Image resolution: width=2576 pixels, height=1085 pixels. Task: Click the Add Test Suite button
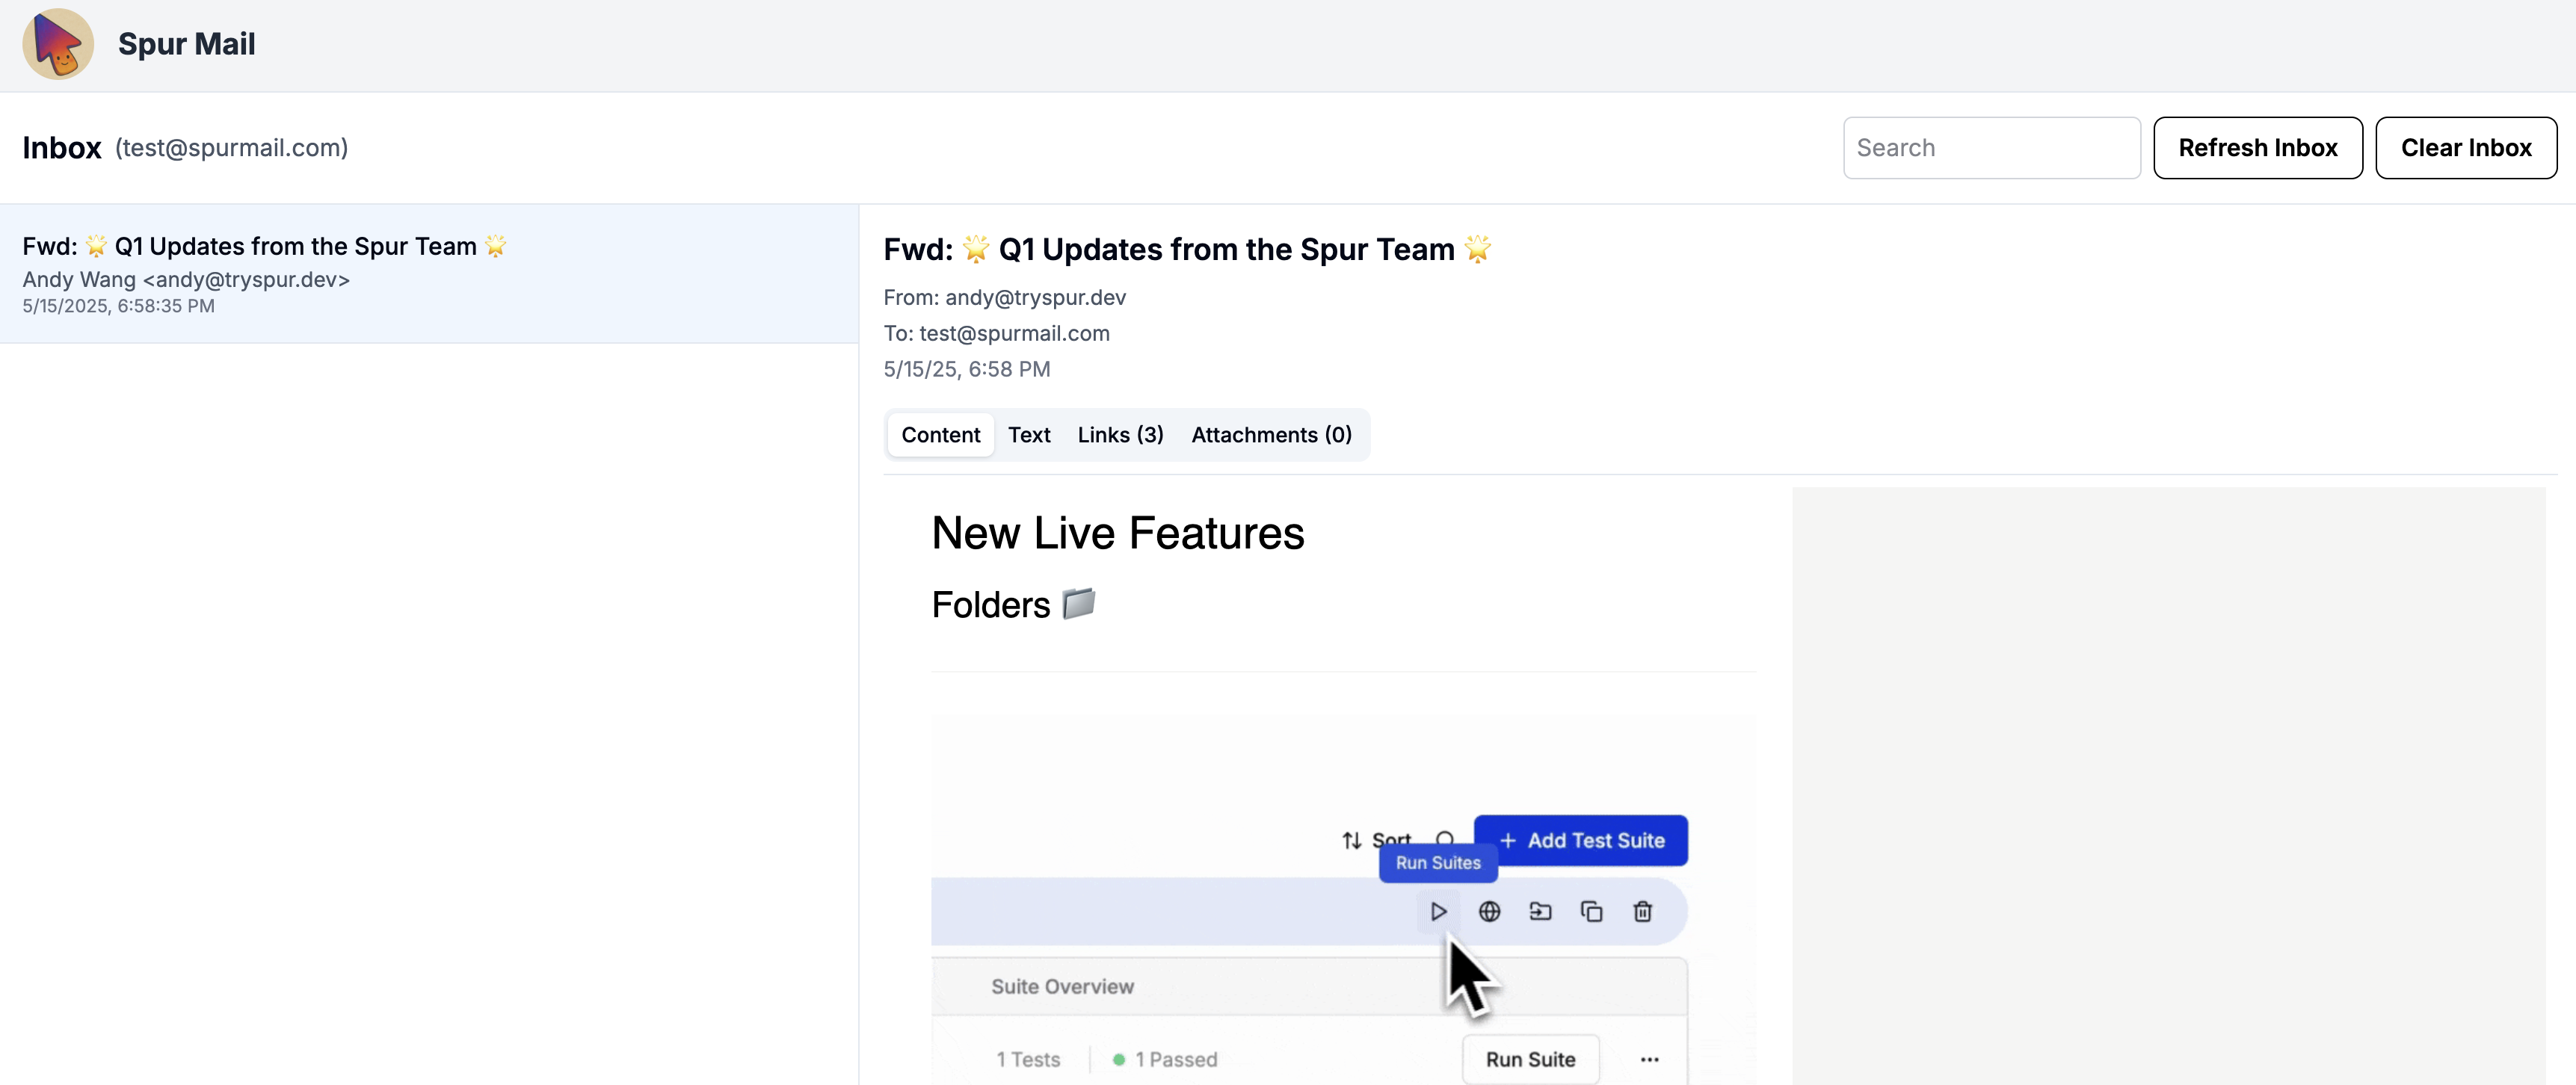tap(1581, 840)
